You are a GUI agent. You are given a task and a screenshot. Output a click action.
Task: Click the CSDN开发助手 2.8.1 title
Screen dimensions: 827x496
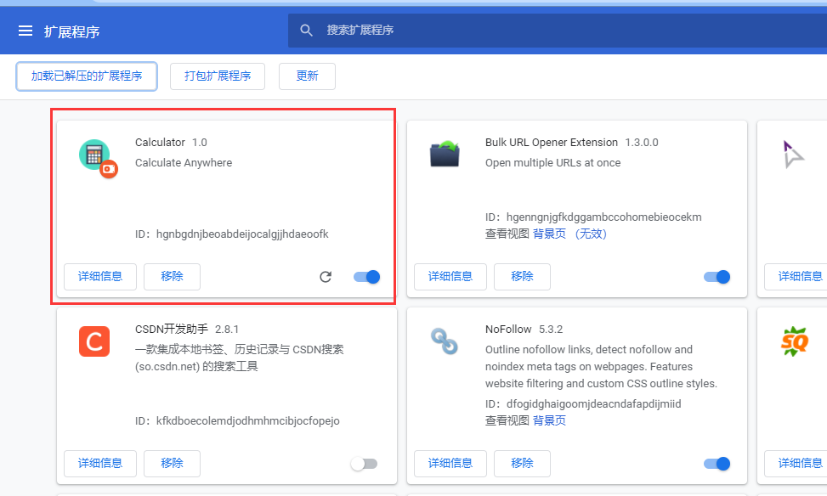pos(187,330)
